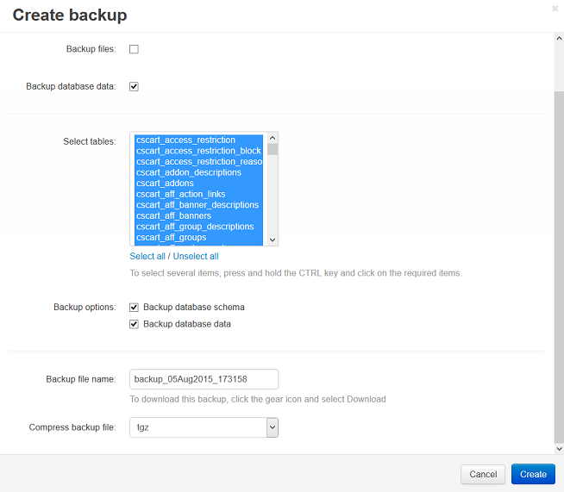Uncheck Backup database data top checkbox

pos(134,87)
